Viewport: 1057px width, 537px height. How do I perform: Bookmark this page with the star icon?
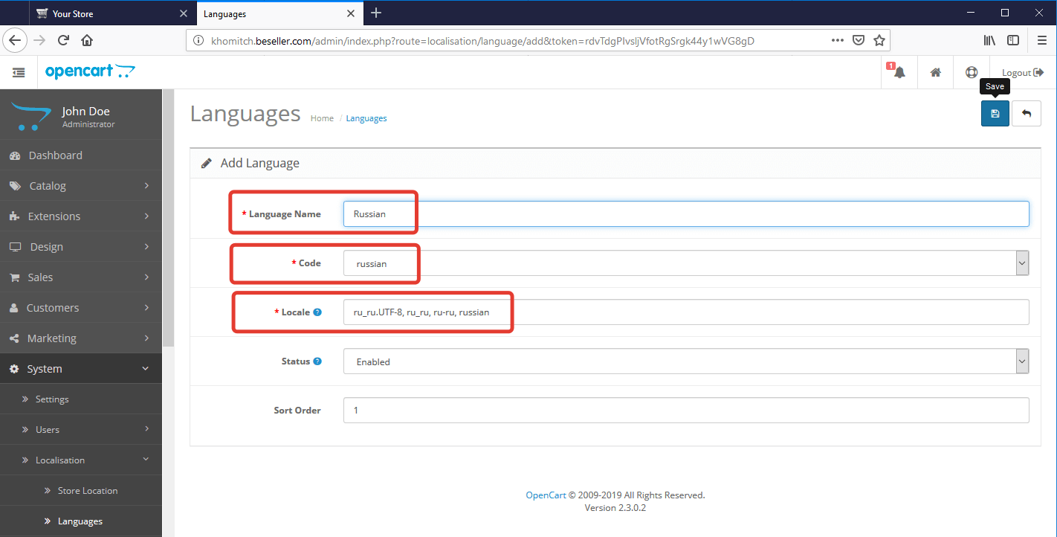pos(879,40)
